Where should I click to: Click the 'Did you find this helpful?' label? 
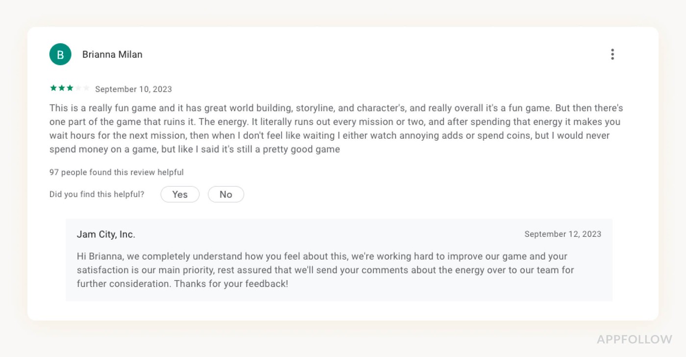tap(97, 194)
